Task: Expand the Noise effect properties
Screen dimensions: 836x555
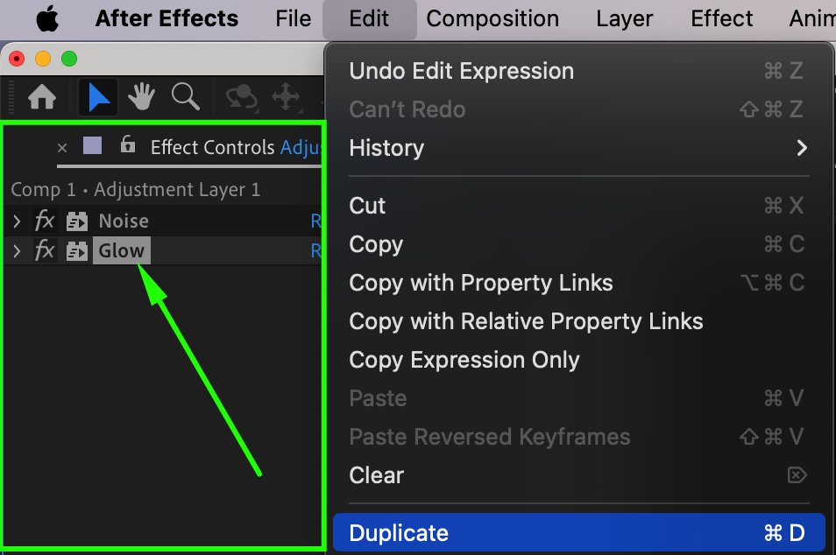Action: pyautogui.click(x=17, y=221)
